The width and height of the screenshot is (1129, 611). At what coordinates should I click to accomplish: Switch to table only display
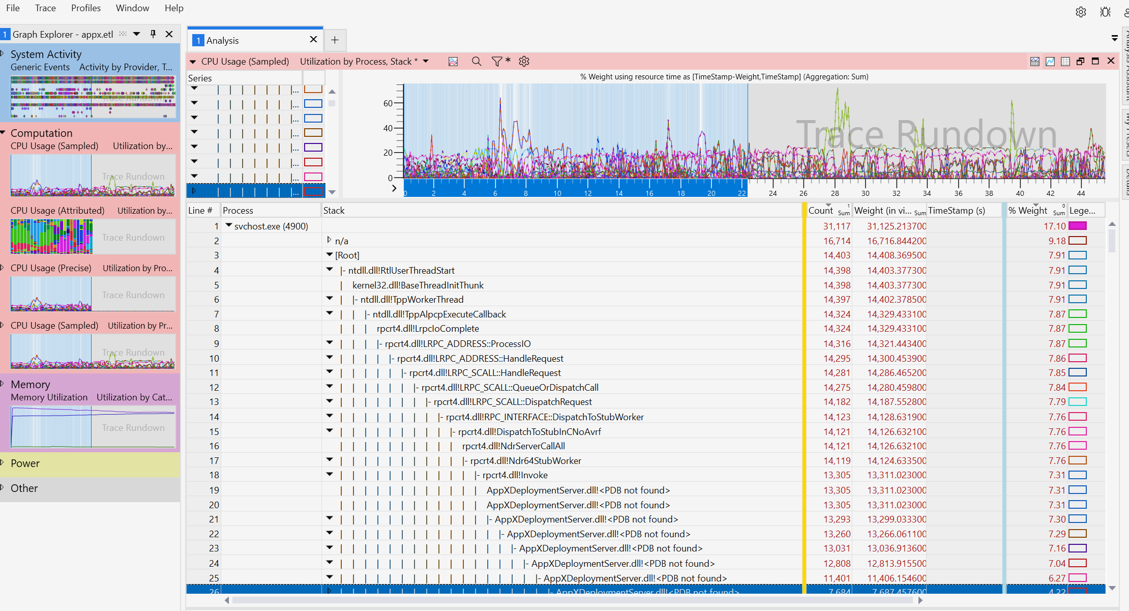[1065, 62]
